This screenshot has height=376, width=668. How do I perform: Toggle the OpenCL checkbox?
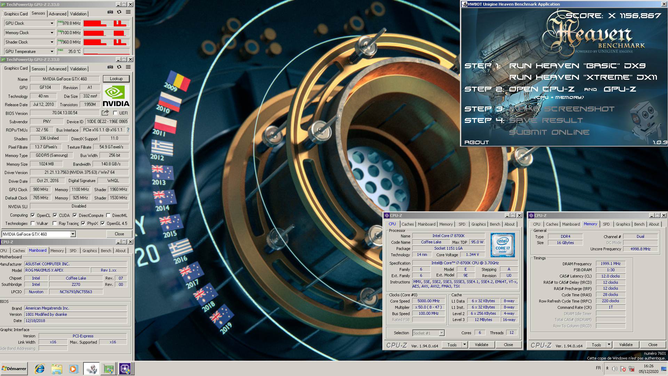(33, 216)
